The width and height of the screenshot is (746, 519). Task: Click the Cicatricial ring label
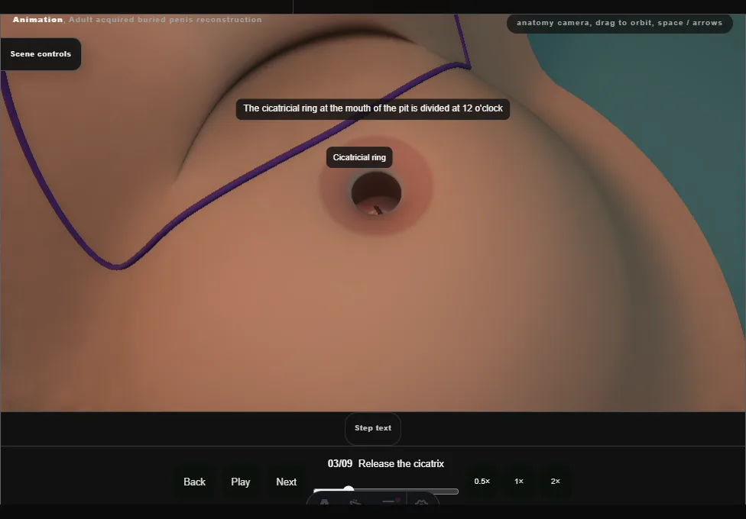pos(359,157)
